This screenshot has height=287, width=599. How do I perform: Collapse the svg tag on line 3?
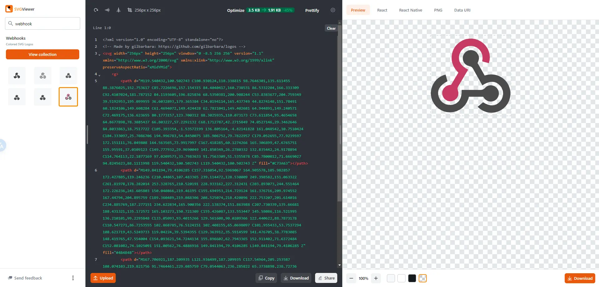[x=100, y=55]
